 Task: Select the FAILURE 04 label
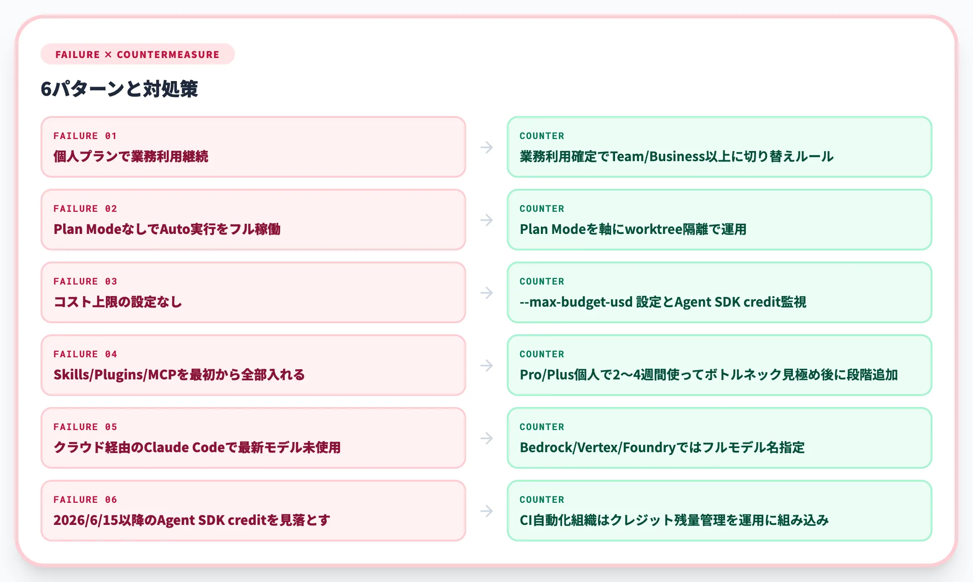click(85, 354)
